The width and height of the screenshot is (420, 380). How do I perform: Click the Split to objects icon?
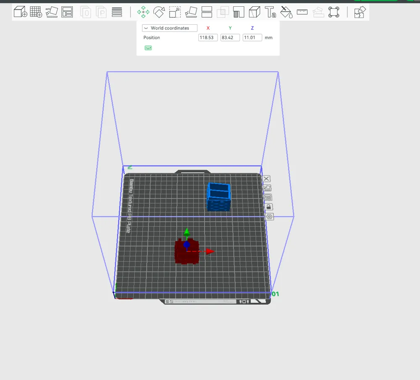86,12
